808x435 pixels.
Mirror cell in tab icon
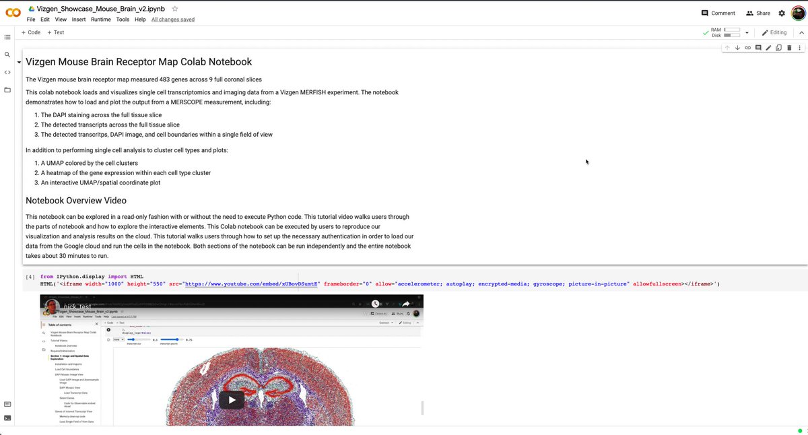click(x=778, y=48)
